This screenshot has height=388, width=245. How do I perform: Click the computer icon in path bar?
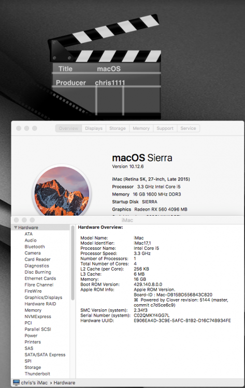17,382
